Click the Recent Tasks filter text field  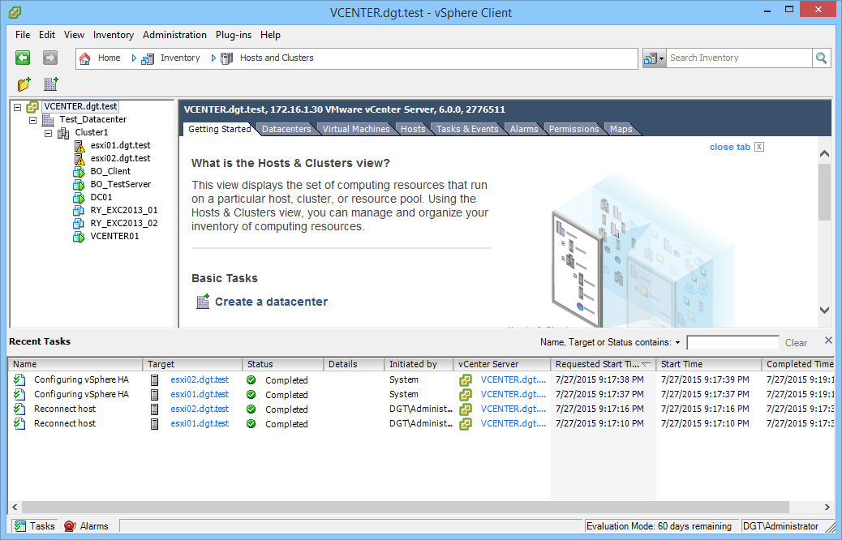732,342
